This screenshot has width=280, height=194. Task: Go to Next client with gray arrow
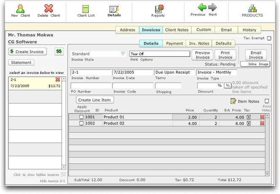pos(213,7)
